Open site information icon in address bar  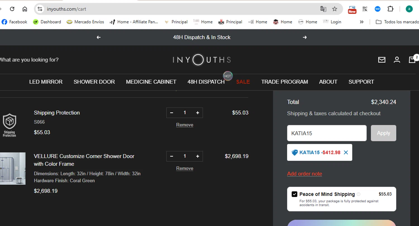[40, 9]
